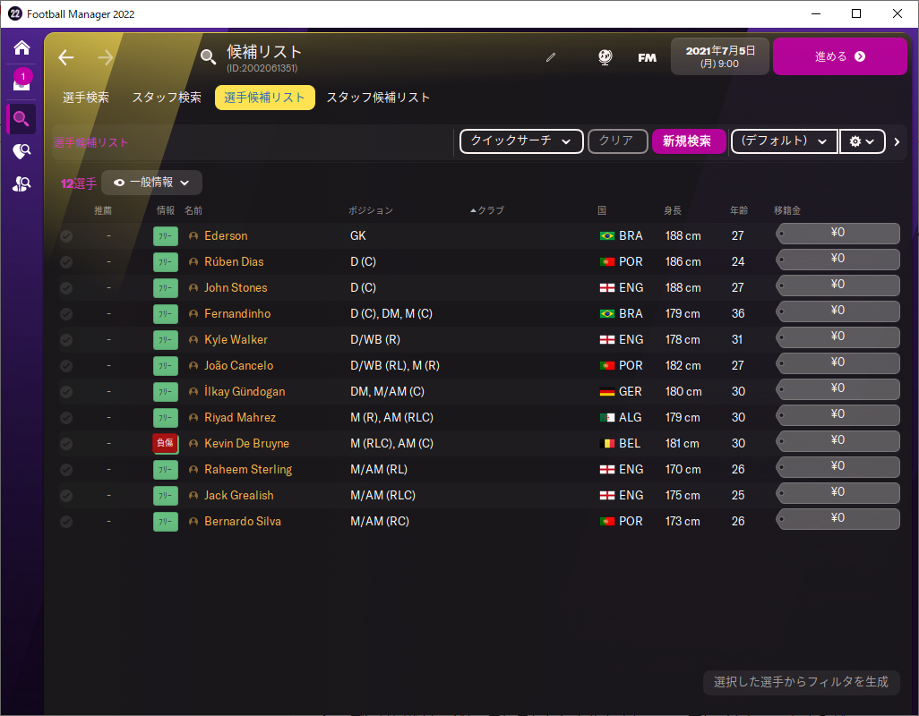Open the Raheem Sterling player link
The image size is (919, 716).
pos(248,470)
